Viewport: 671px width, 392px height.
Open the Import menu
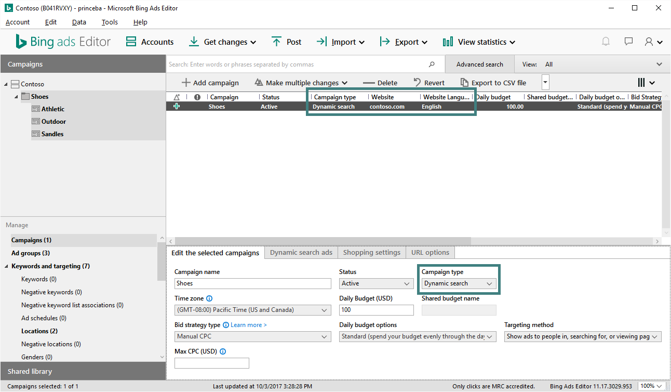(340, 42)
